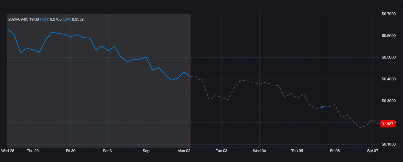This screenshot has width=403, height=162.
Task: Click the $0.4000 price axis label
Action: coord(388,79)
